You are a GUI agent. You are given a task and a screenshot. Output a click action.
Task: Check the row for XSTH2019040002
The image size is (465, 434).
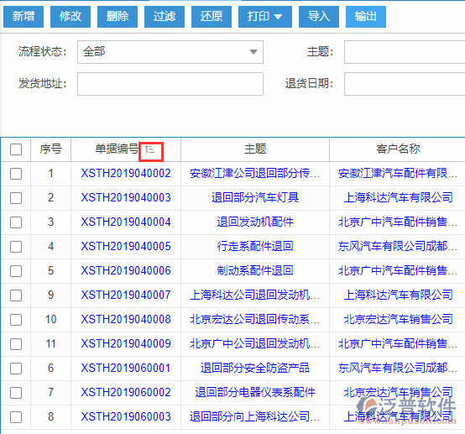[x=16, y=174]
